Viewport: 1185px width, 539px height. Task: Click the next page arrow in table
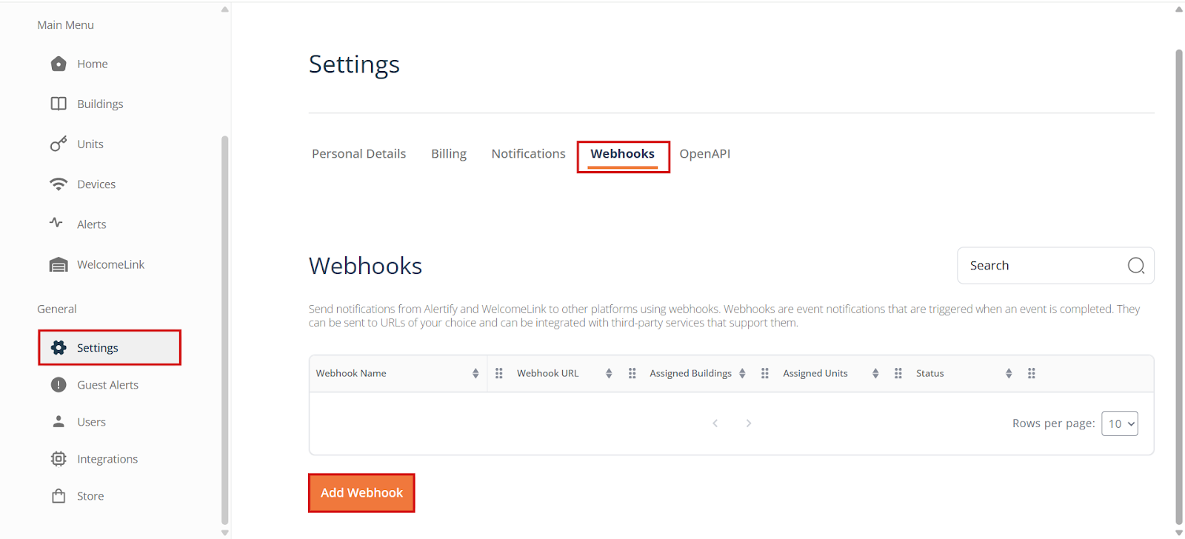tap(749, 423)
